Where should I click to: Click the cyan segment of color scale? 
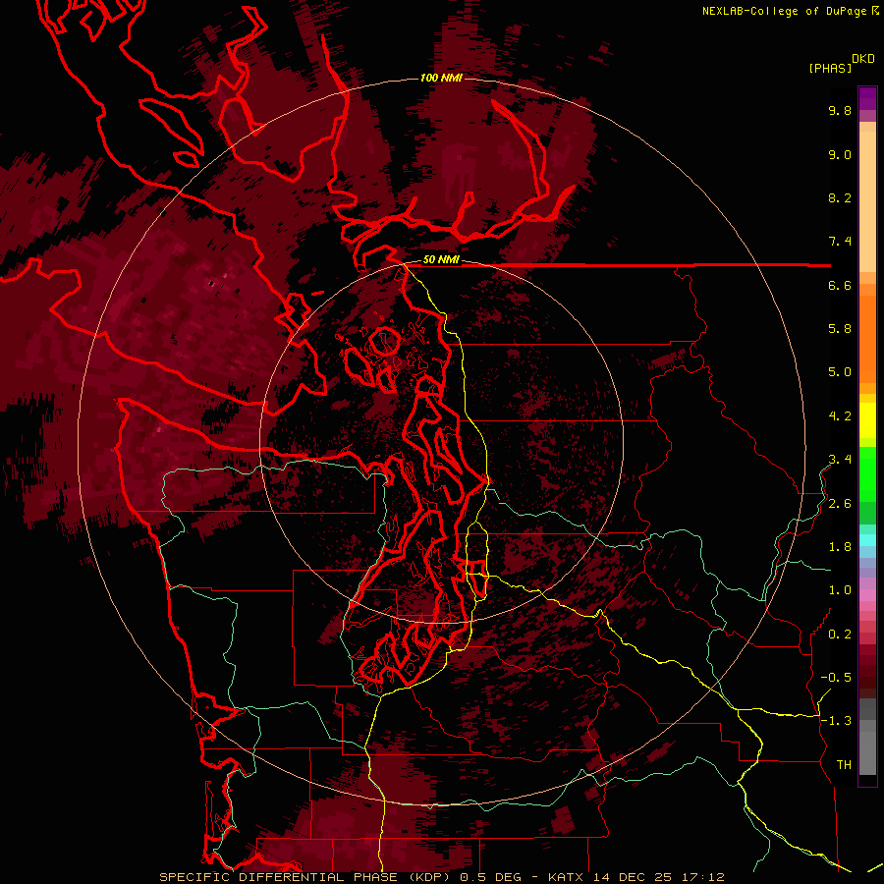(x=867, y=540)
